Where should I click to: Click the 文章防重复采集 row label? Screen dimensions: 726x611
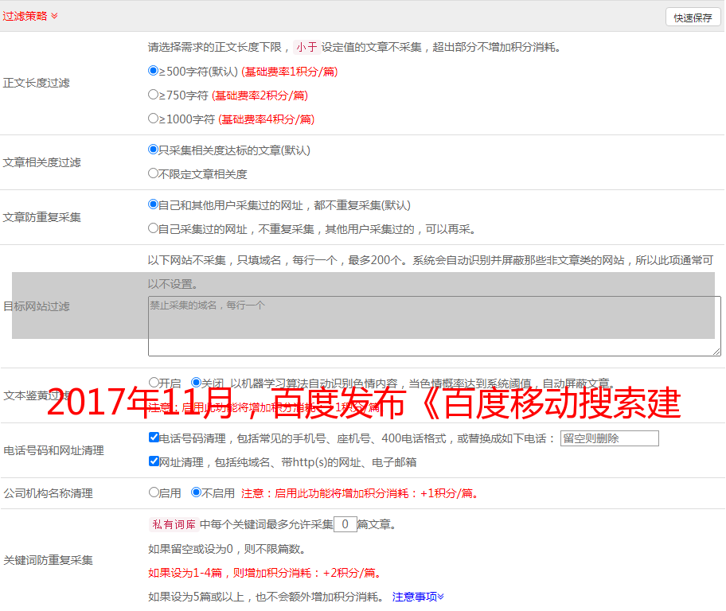[41, 217]
